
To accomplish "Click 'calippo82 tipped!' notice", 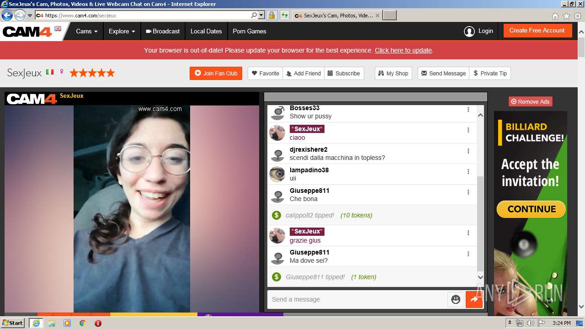I will 310,215.
